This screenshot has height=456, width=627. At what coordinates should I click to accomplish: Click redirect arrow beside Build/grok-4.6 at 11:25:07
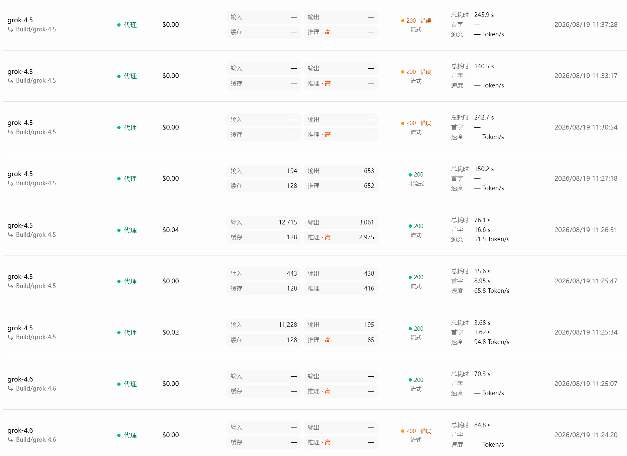tap(11, 389)
